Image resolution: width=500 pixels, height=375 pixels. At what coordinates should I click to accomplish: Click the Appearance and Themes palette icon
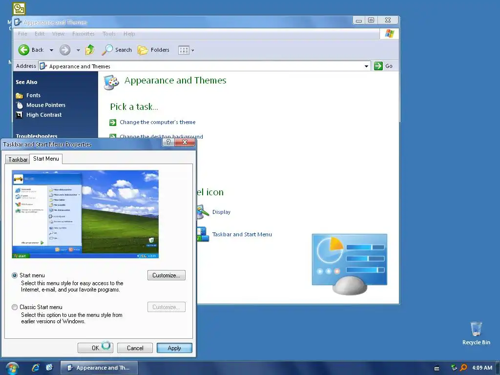[x=111, y=83]
